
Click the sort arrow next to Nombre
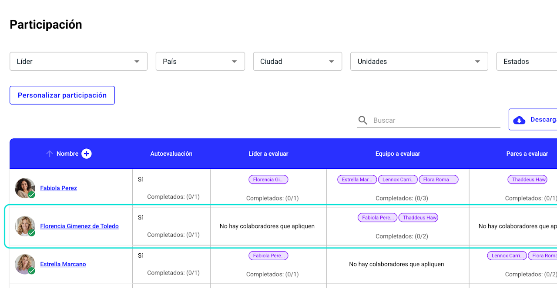click(50, 154)
